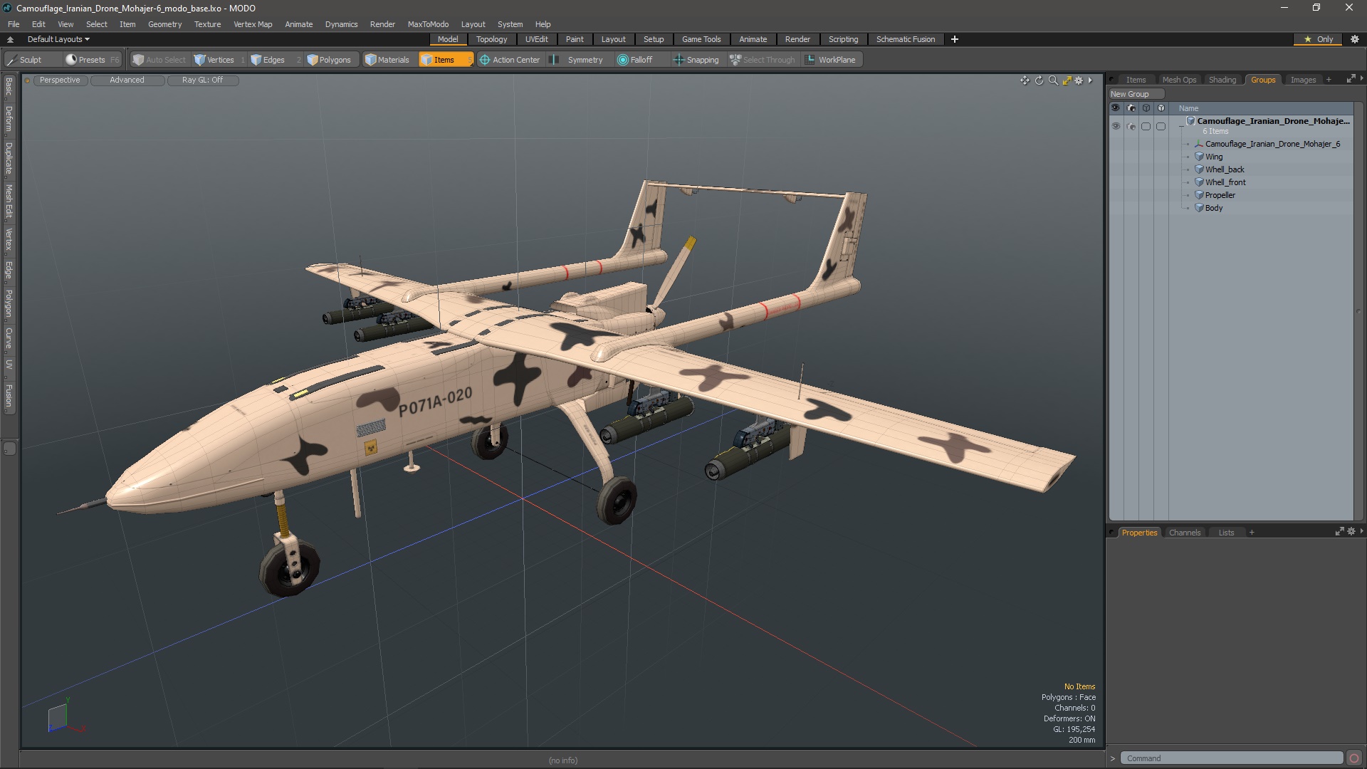Switch to the Images tab
Image resolution: width=1367 pixels, height=769 pixels.
tap(1303, 80)
